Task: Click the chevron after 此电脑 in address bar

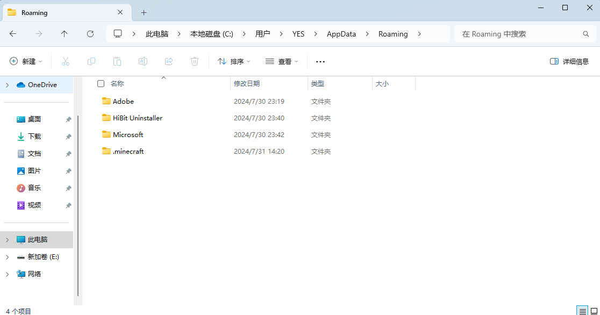Action: 179,34
